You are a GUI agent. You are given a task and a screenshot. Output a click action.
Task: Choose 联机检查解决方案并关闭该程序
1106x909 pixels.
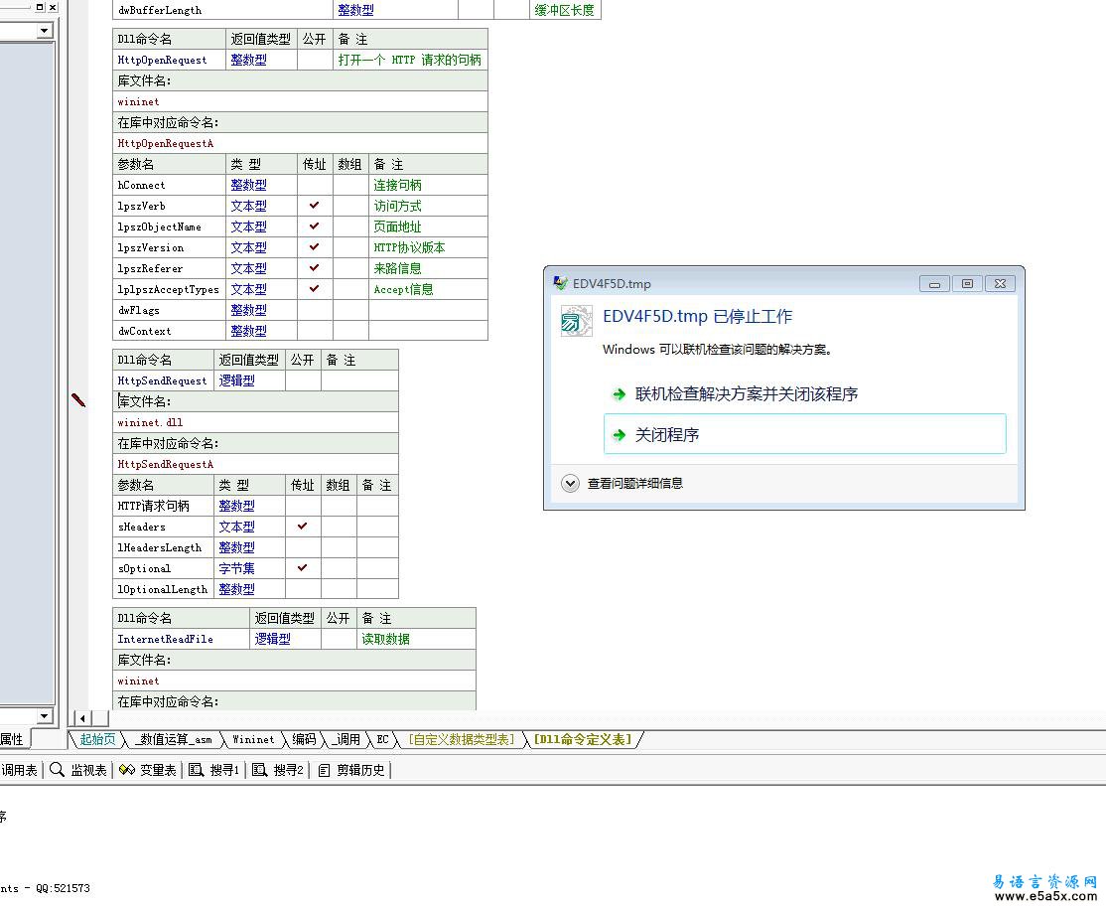point(747,393)
